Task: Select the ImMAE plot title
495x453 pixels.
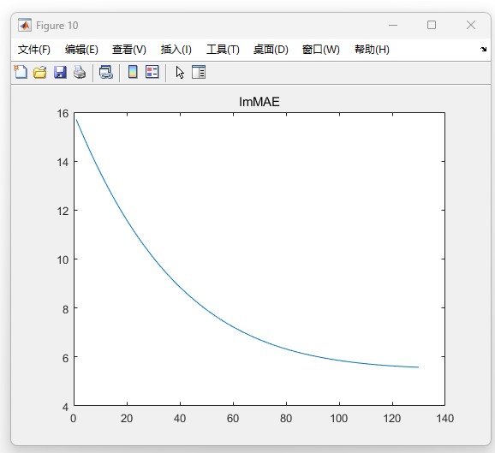Action: 259,102
